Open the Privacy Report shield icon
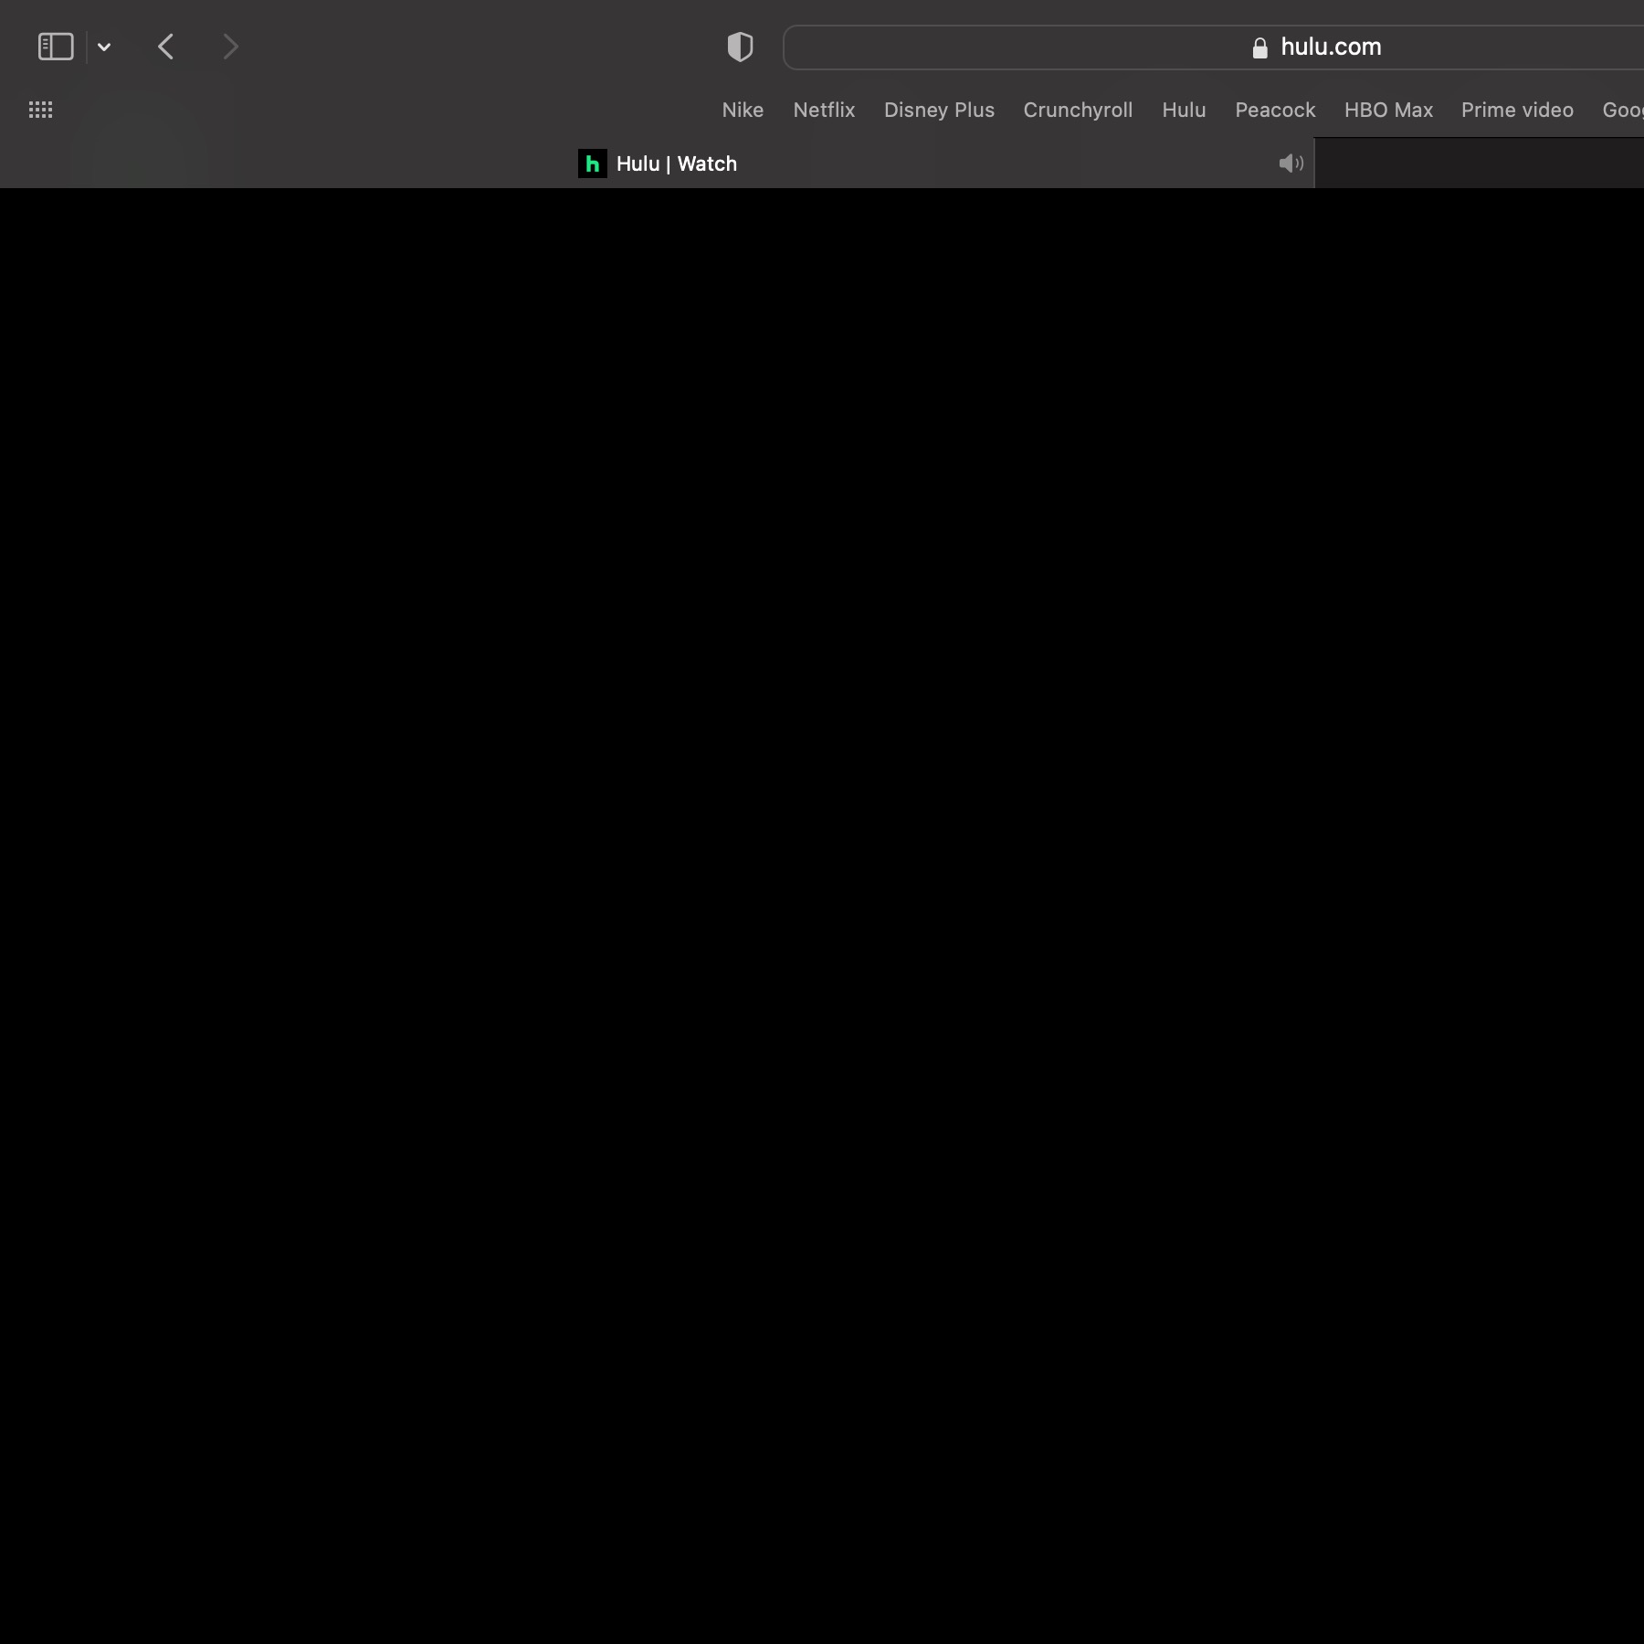Screen dimensions: 1644x1644 [740, 47]
